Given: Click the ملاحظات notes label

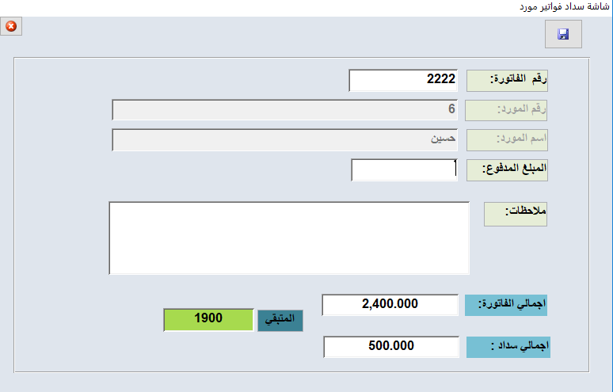Looking at the screenshot, I should [516, 214].
